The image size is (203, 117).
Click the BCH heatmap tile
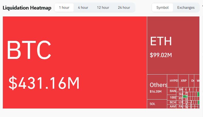click(172, 102)
